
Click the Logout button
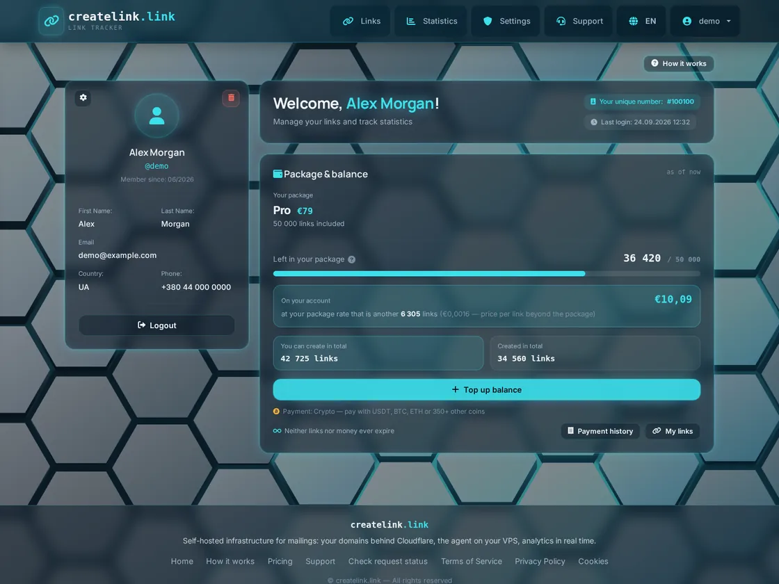(x=156, y=325)
